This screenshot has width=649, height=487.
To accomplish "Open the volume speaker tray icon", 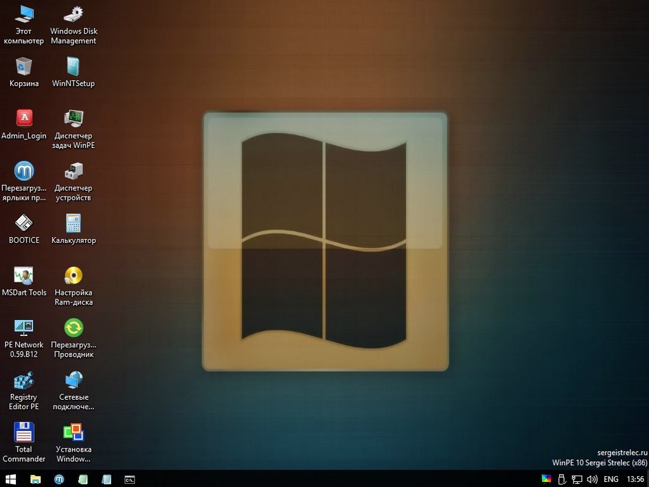I will click(592, 479).
